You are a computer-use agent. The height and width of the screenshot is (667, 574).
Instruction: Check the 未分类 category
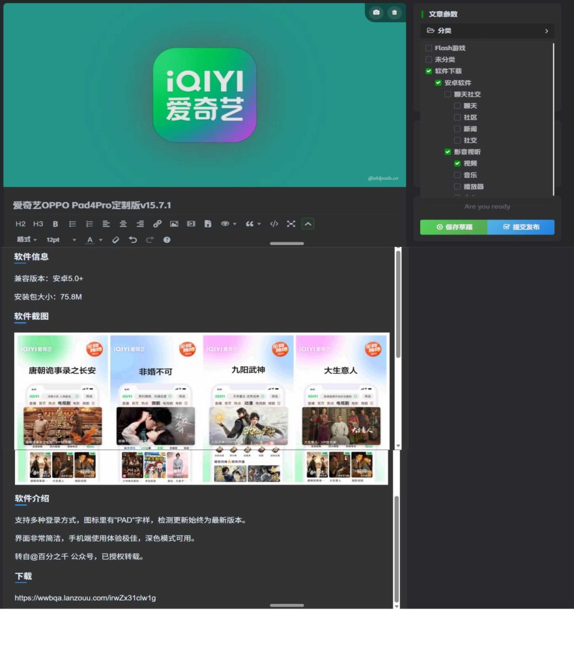pyautogui.click(x=429, y=59)
